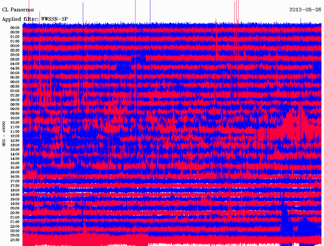This screenshot has height=246, width=324.
Task: Select the 01:30 time label
Action: (15, 41)
